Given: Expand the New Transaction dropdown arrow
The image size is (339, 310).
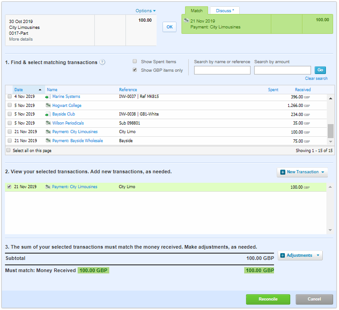Looking at the screenshot, I should coord(323,172).
